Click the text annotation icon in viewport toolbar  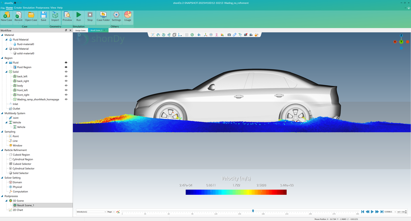(x=240, y=35)
